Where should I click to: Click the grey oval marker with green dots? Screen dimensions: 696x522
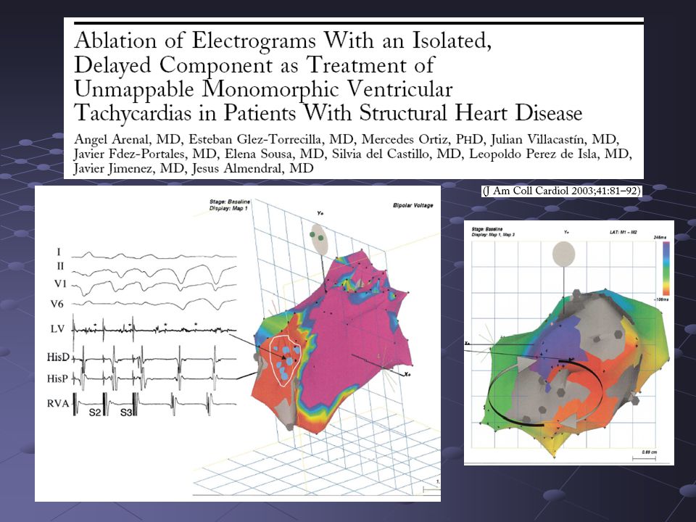pos(319,240)
